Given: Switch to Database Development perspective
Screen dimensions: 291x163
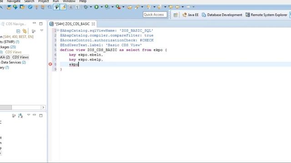Looking at the screenshot, I should 222,15.
